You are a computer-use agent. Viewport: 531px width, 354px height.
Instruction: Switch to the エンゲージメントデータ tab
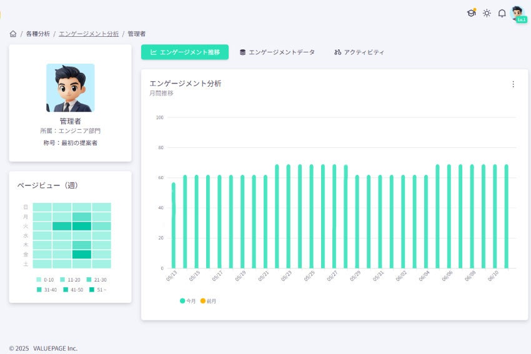[277, 52]
